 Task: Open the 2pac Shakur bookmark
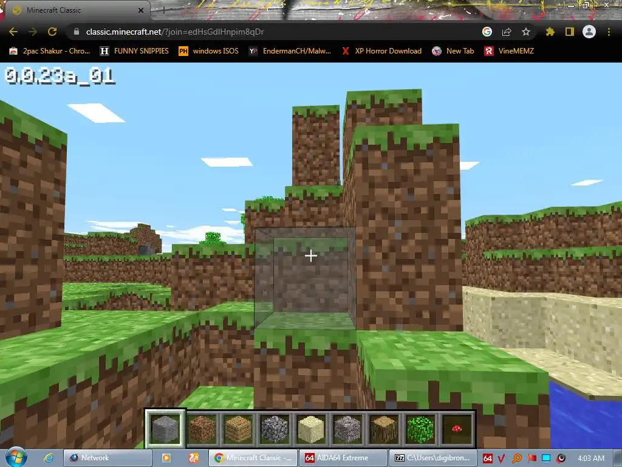pos(50,51)
